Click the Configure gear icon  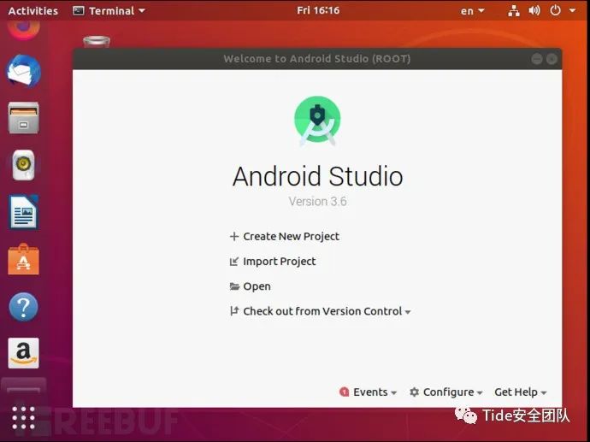click(414, 392)
